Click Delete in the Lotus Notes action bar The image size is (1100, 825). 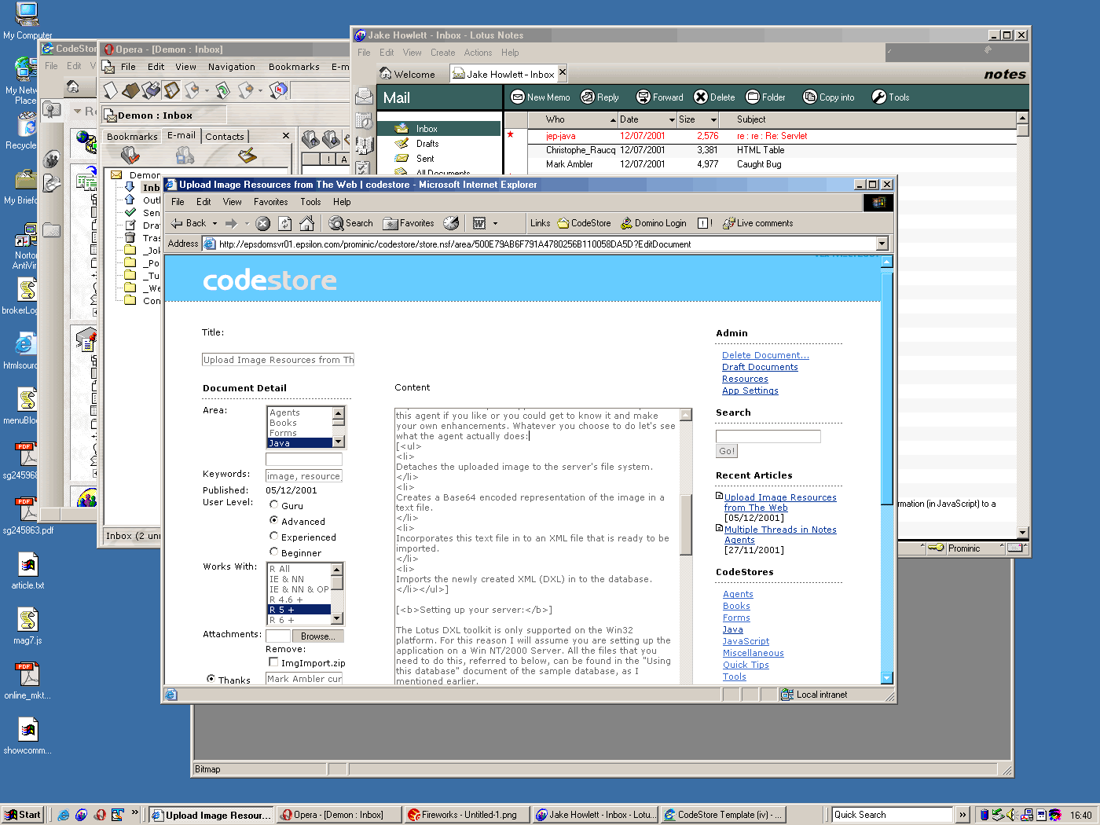pos(715,97)
